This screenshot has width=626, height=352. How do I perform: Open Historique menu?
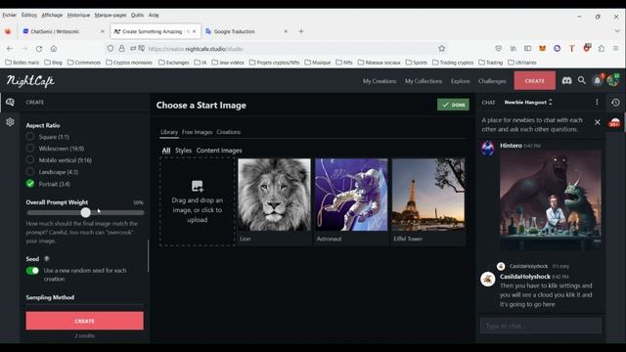pos(78,15)
